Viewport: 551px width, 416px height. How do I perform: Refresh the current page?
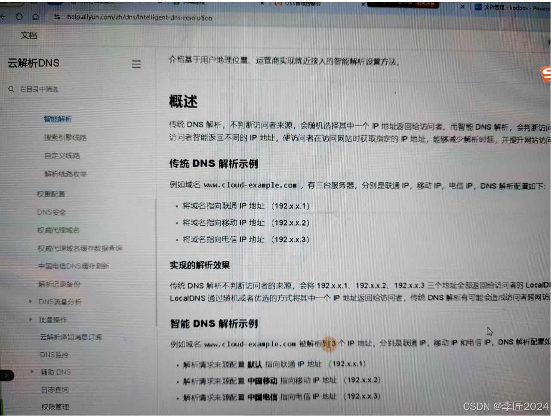click(x=18, y=17)
